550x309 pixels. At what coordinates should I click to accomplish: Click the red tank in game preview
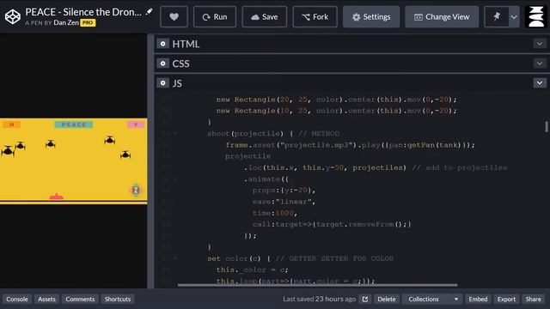(57, 197)
